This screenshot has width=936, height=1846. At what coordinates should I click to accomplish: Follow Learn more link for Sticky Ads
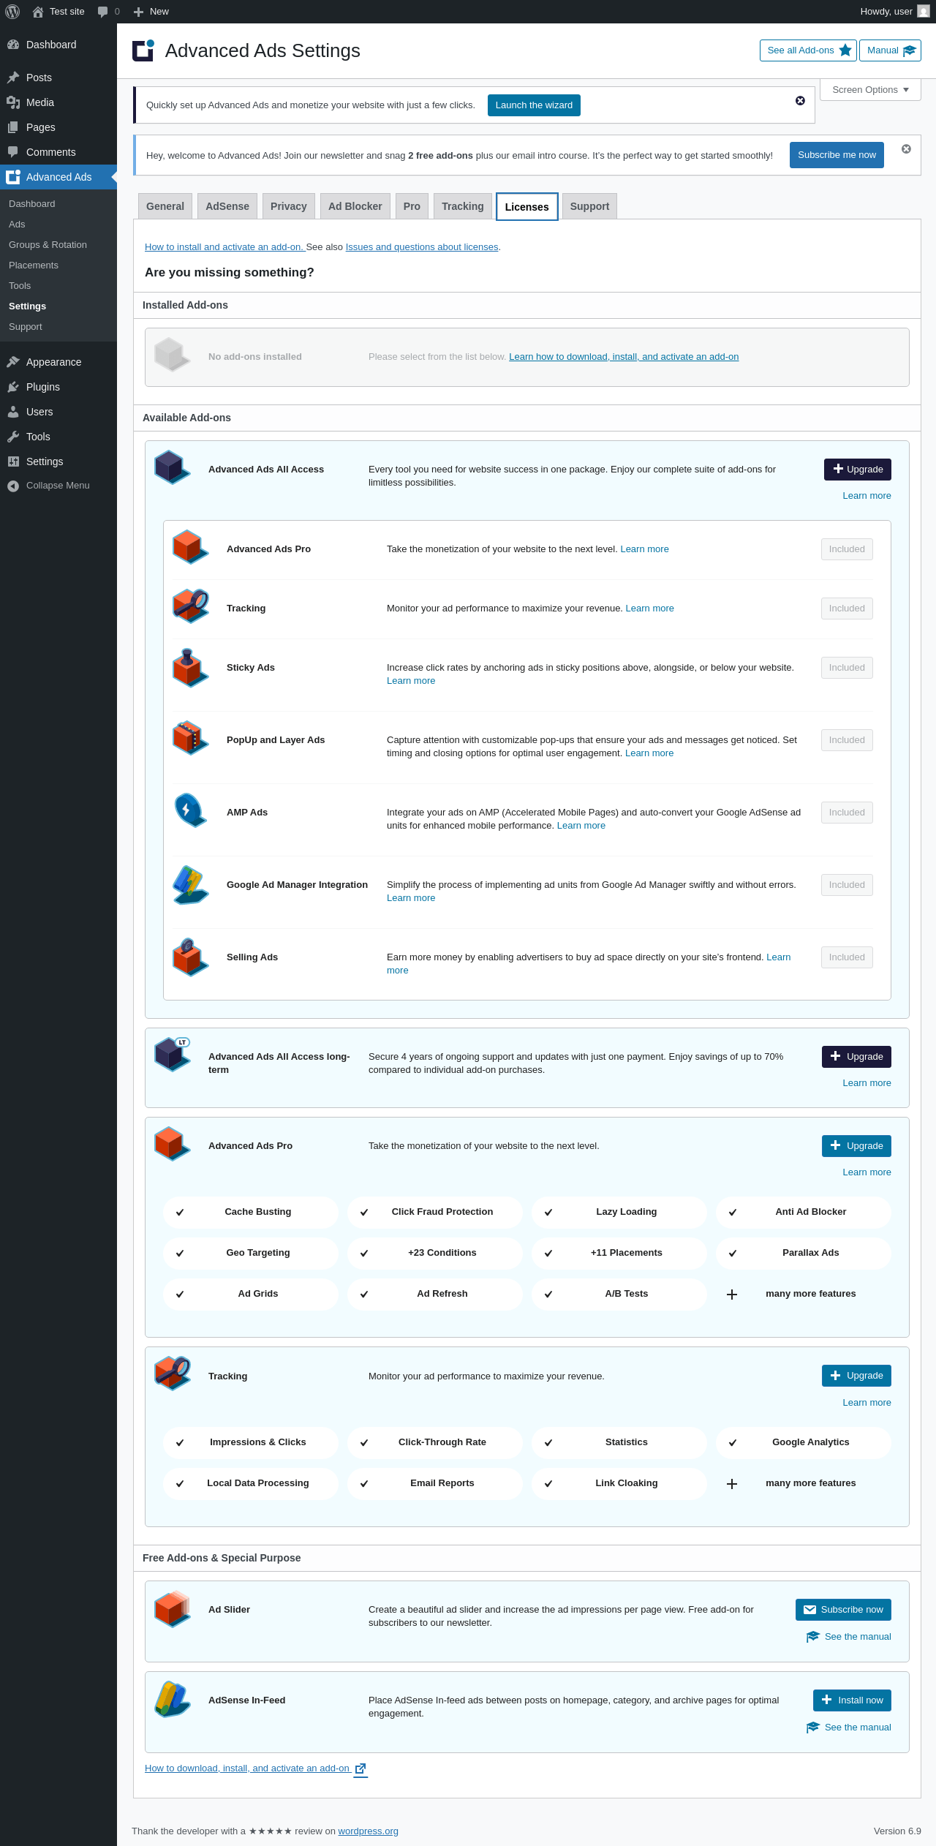click(411, 681)
